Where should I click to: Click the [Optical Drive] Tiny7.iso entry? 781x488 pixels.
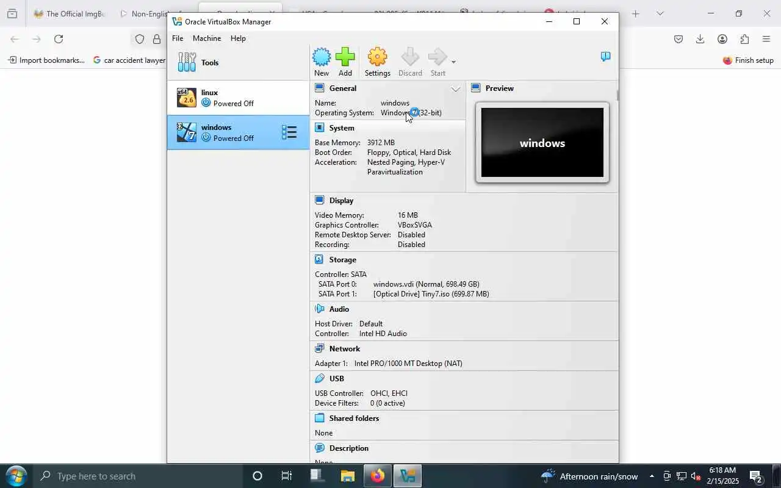431,294
